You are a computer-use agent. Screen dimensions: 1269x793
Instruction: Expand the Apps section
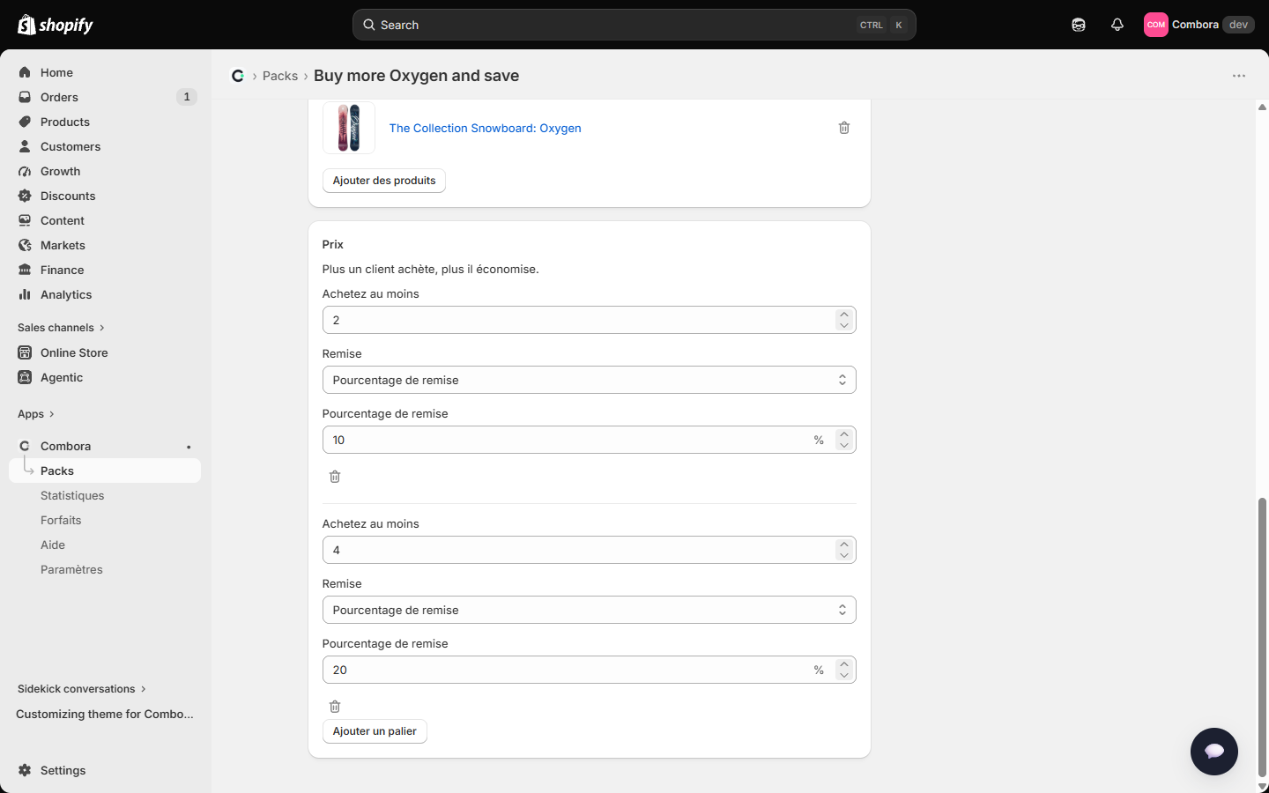coord(36,414)
